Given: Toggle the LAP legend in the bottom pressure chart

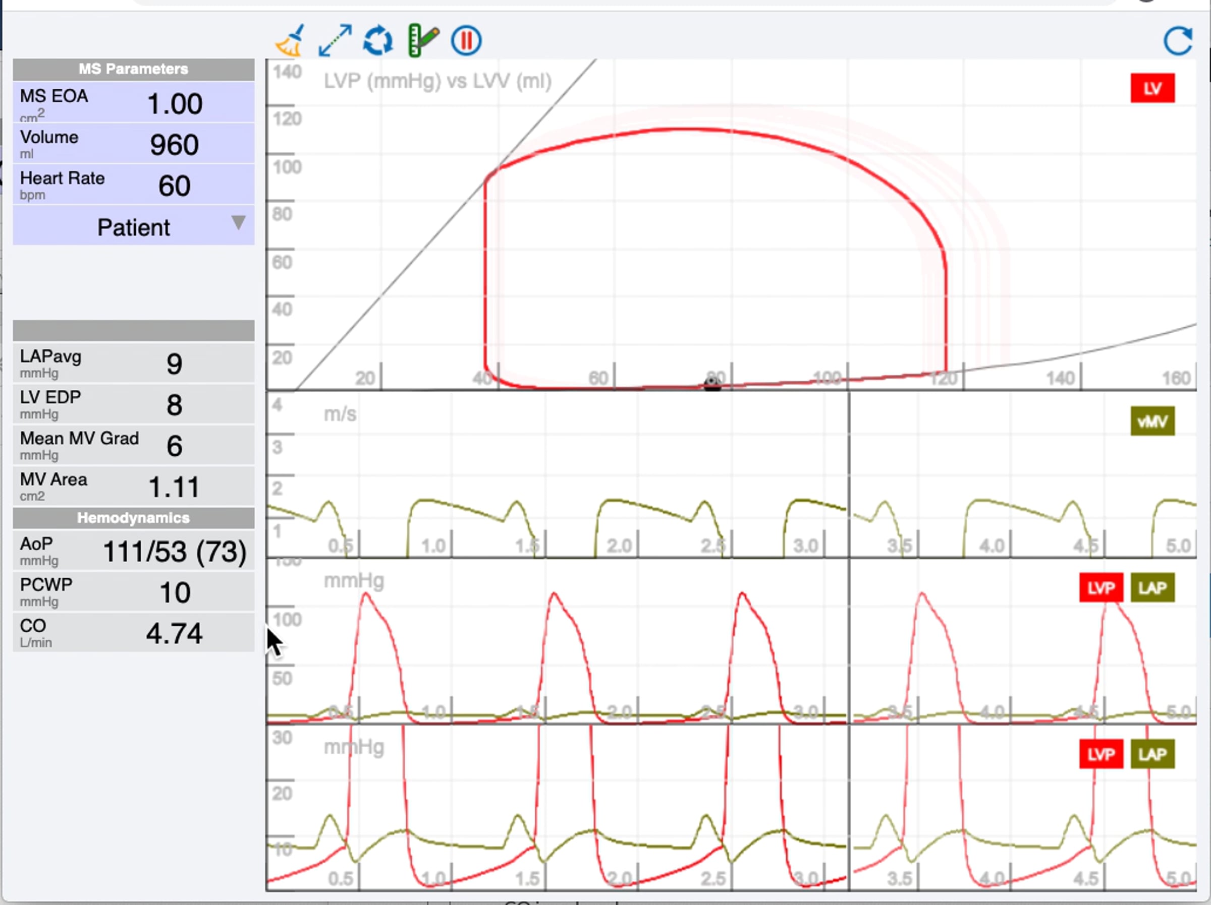Looking at the screenshot, I should coord(1152,754).
